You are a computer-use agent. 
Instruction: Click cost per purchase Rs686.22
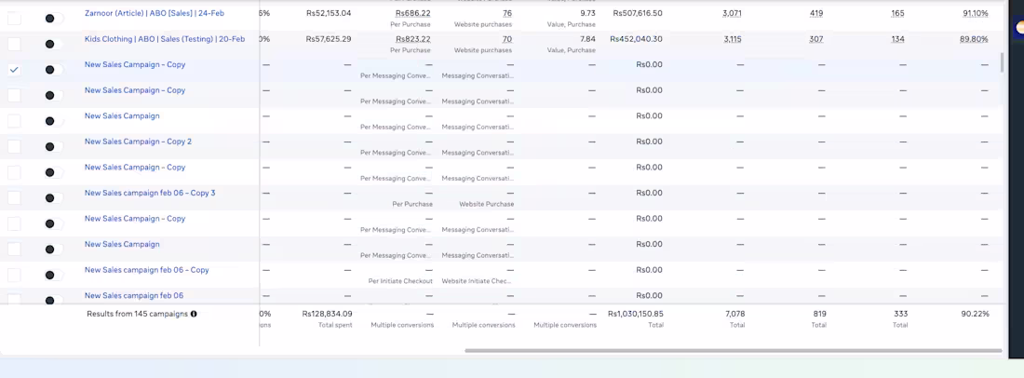coord(412,13)
